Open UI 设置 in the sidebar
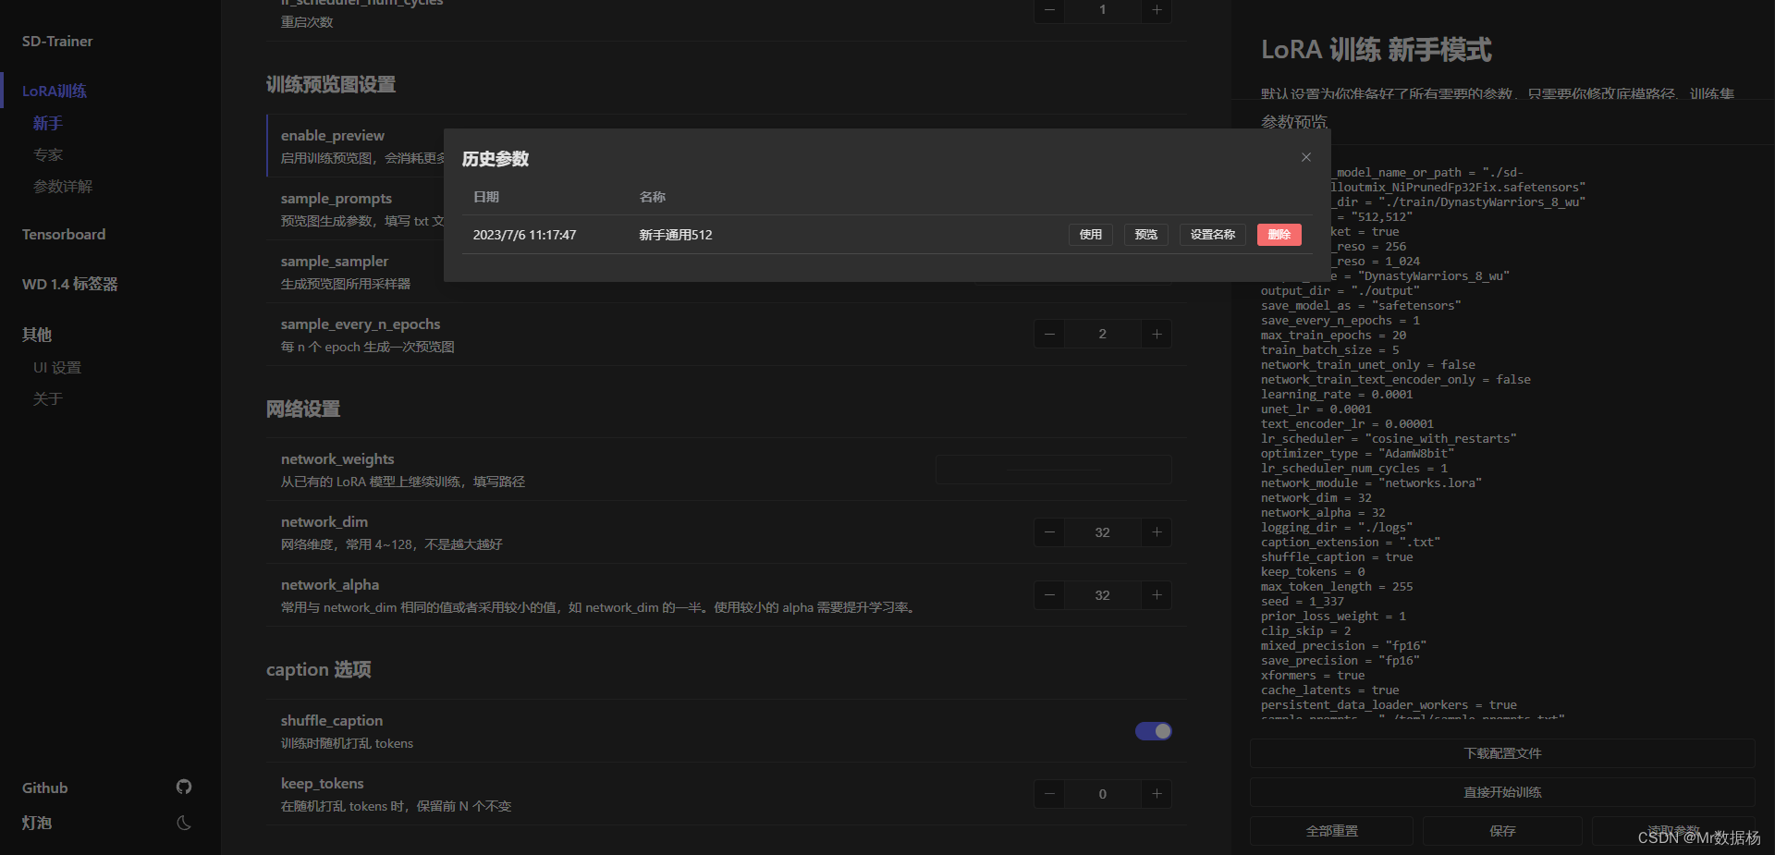 [x=57, y=367]
